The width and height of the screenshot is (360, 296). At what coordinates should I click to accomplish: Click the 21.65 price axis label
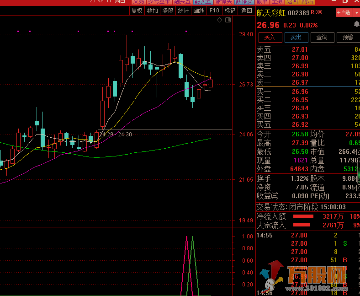click(x=246, y=180)
